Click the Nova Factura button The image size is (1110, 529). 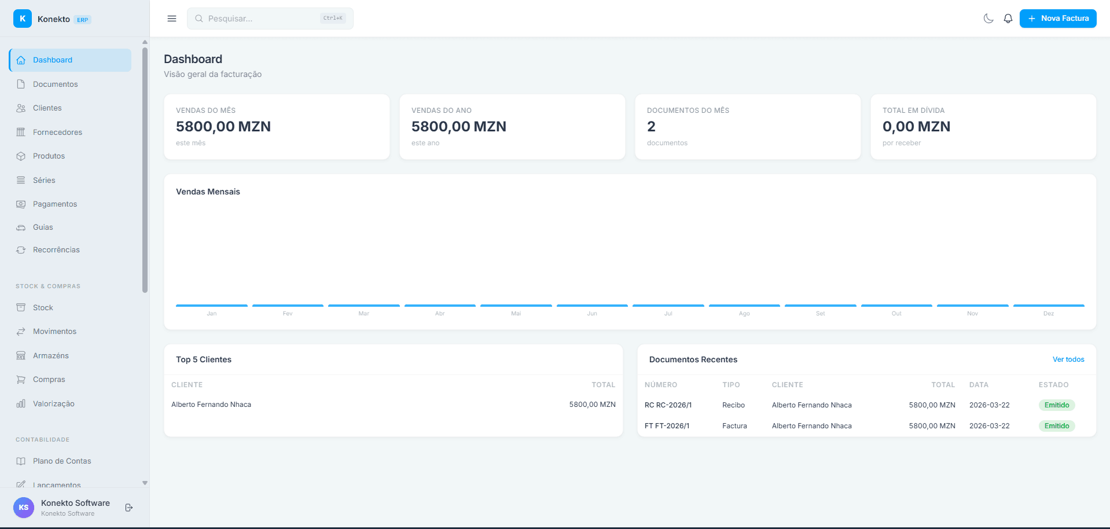pos(1058,19)
